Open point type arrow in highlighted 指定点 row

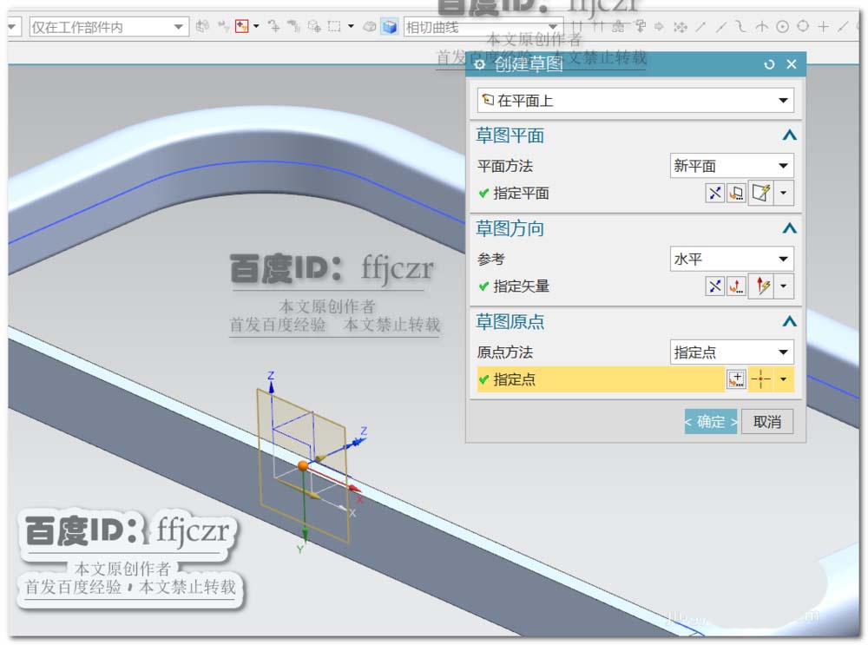pos(783,379)
